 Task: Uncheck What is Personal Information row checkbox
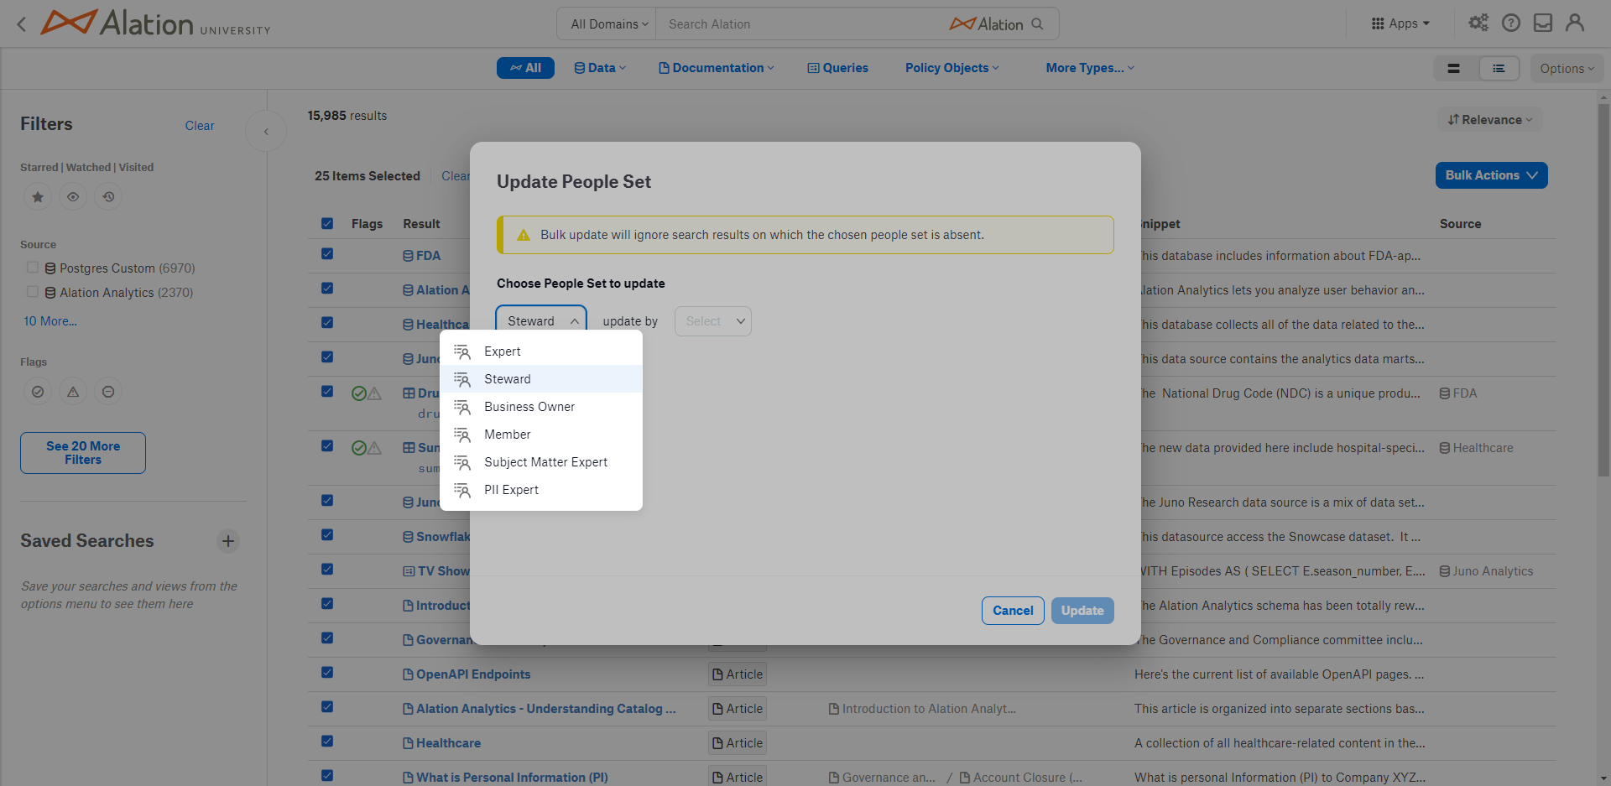click(327, 776)
